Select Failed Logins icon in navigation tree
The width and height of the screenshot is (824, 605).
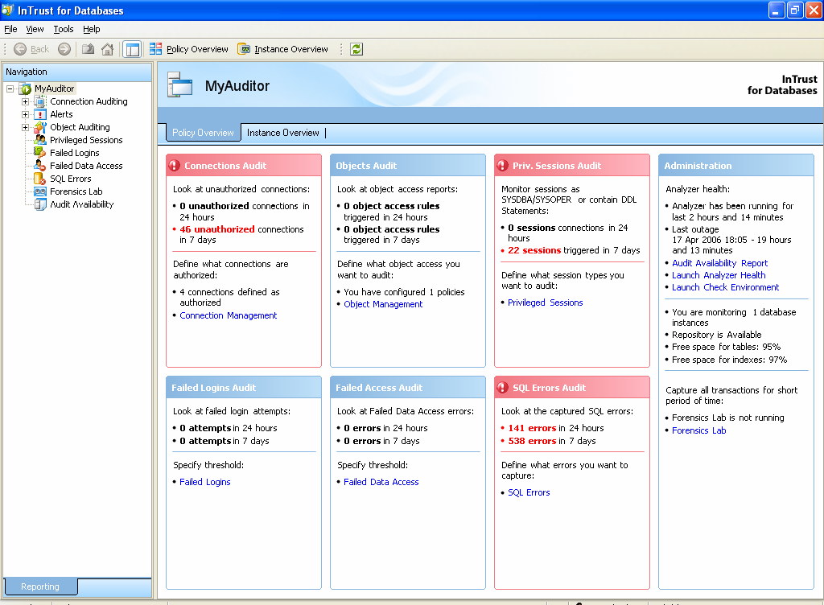[40, 153]
